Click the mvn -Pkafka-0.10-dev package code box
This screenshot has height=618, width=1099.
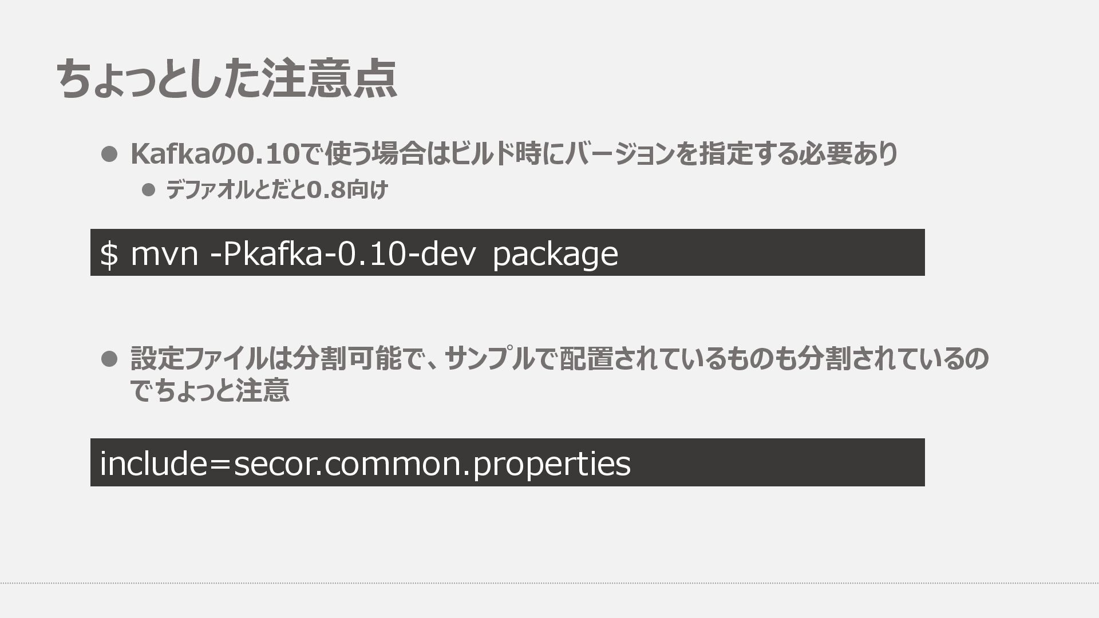pyautogui.click(x=507, y=252)
